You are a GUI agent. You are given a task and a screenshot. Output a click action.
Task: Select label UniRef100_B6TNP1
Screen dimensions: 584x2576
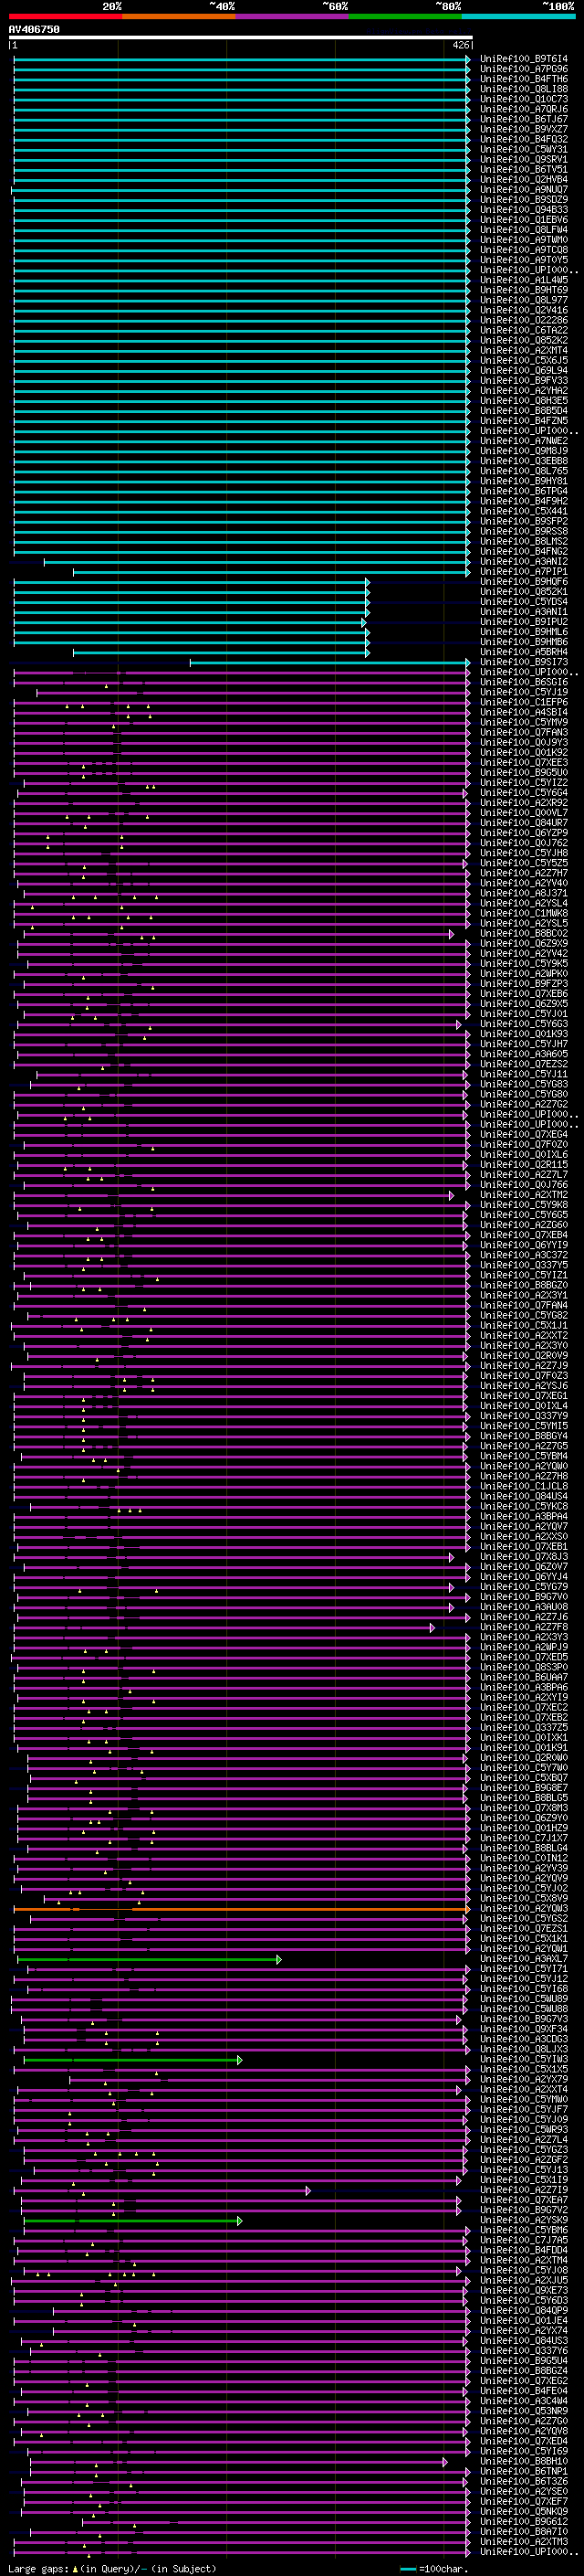point(524,2471)
